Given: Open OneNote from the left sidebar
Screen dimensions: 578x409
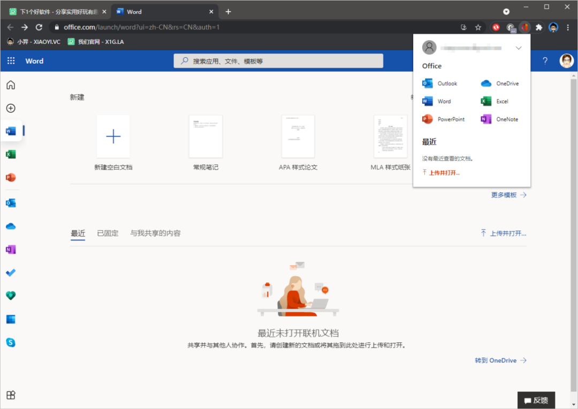Looking at the screenshot, I should coord(11,250).
